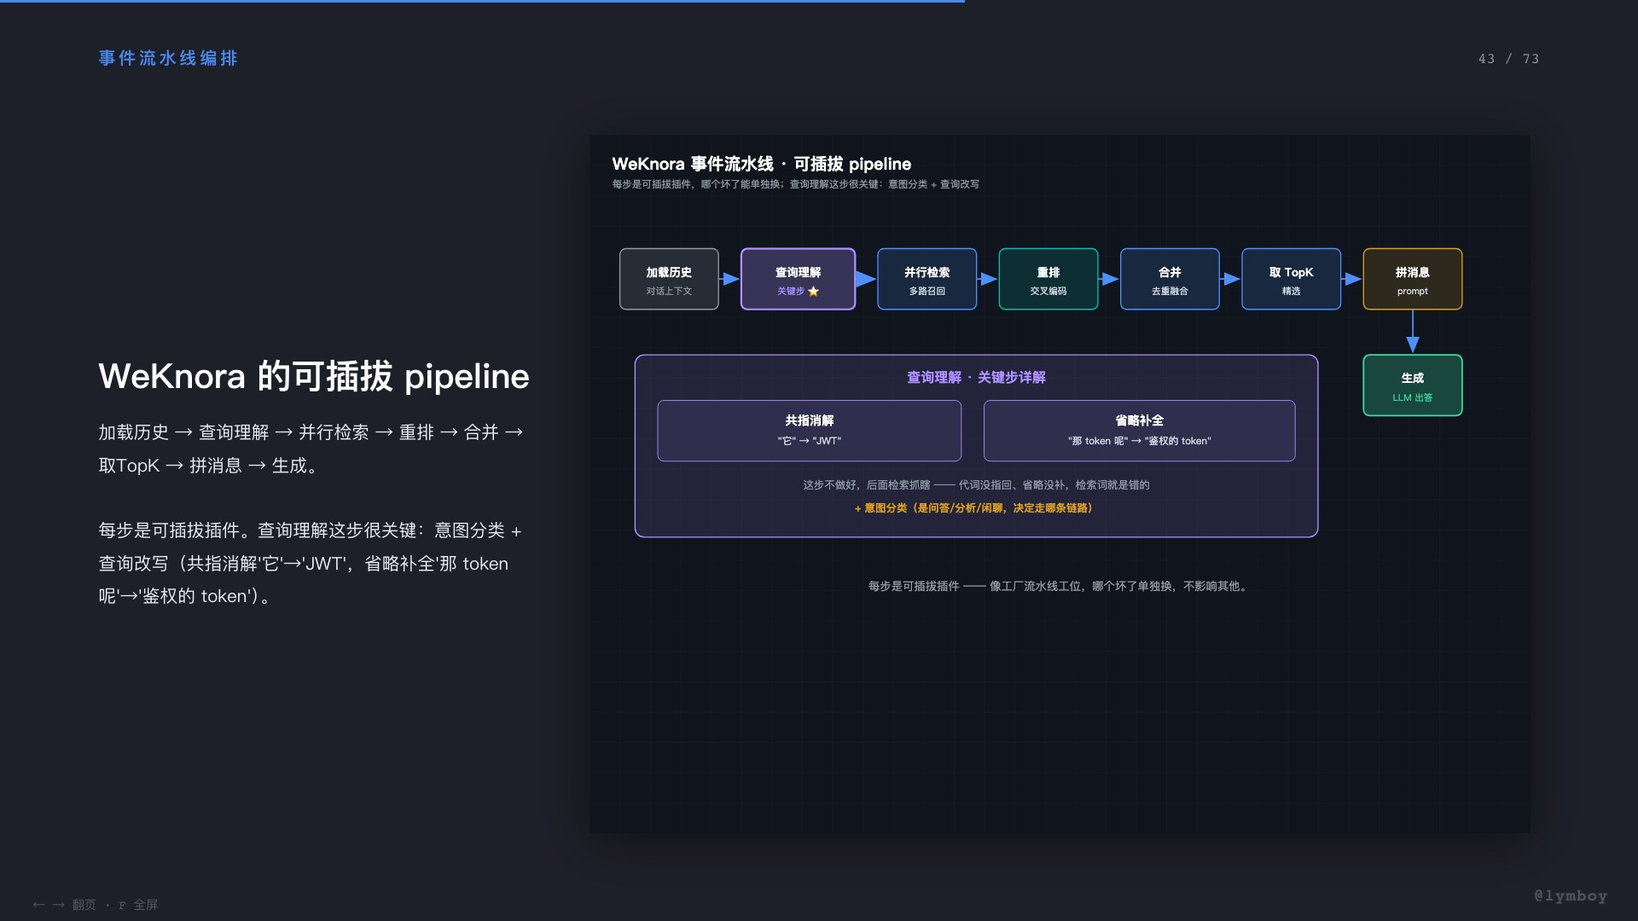The image size is (1638, 921).
Task: Click the star icon in 查询理解 node
Action: (x=813, y=292)
